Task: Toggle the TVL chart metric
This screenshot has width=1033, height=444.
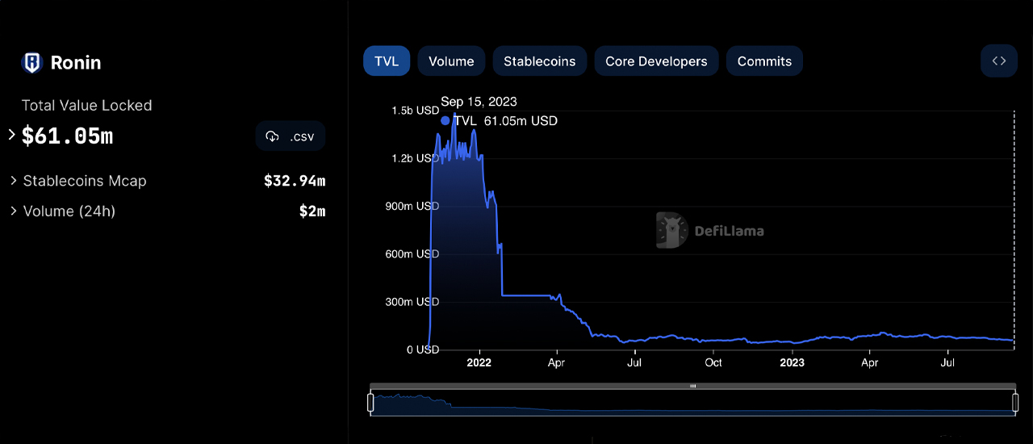Action: [387, 61]
